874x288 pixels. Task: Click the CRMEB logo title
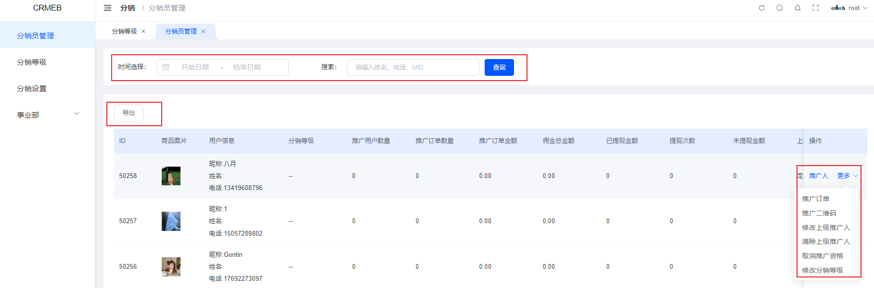(47, 8)
